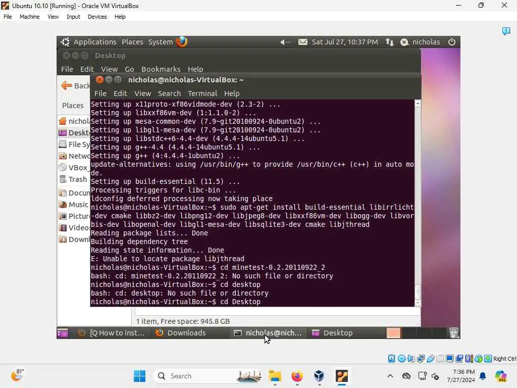Image resolution: width=517 pixels, height=388 pixels.
Task: Open the System menu in the top panel
Action: (x=160, y=42)
